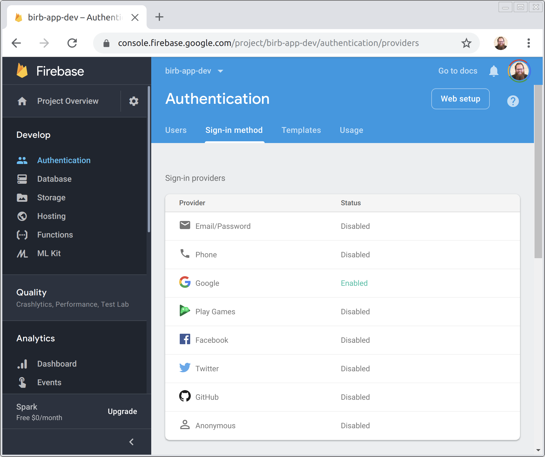This screenshot has height=457, width=545.
Task: Open notifications bell in the header
Action: tap(494, 71)
